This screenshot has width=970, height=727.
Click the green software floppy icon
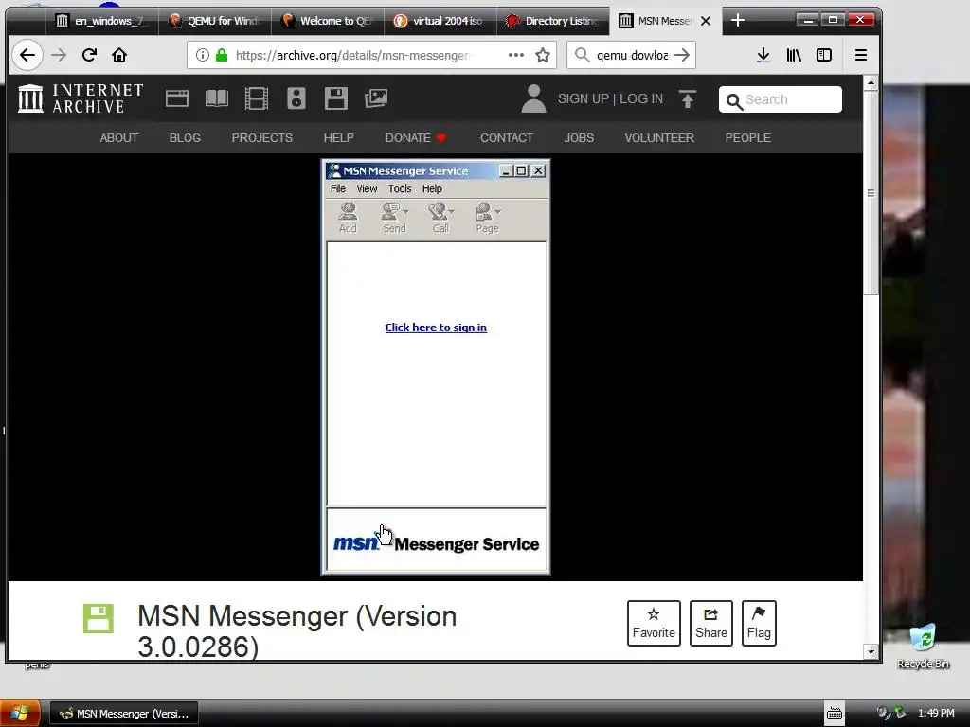click(99, 618)
